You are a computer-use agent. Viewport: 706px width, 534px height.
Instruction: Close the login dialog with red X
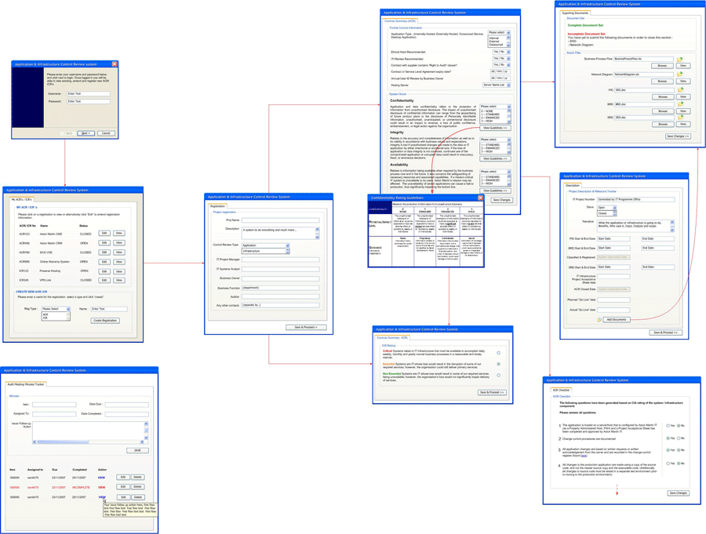tap(115, 64)
